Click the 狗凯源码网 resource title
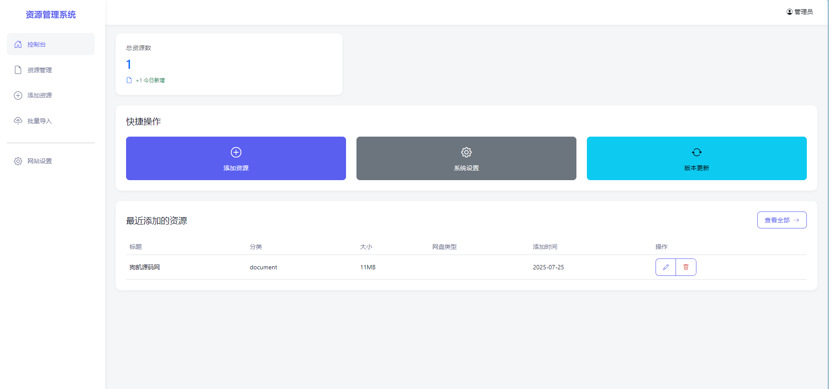The height and width of the screenshot is (389, 829). pyautogui.click(x=145, y=267)
